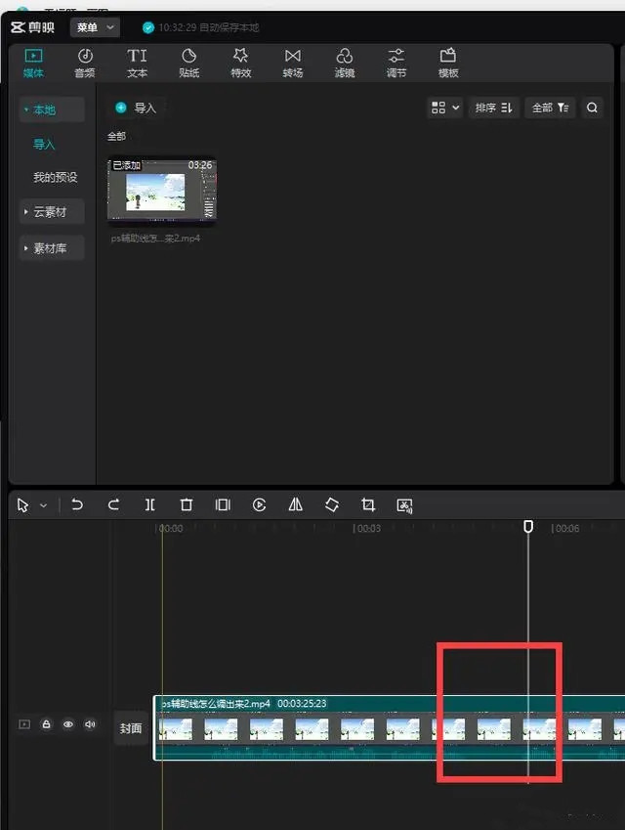Open the Templates (模板) tab
This screenshot has width=625, height=830.
click(x=448, y=63)
